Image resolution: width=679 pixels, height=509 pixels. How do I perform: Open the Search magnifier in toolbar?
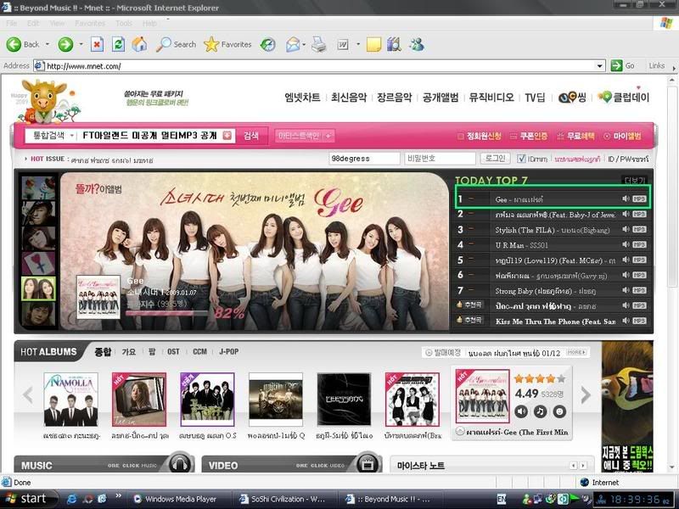pyautogui.click(x=163, y=44)
